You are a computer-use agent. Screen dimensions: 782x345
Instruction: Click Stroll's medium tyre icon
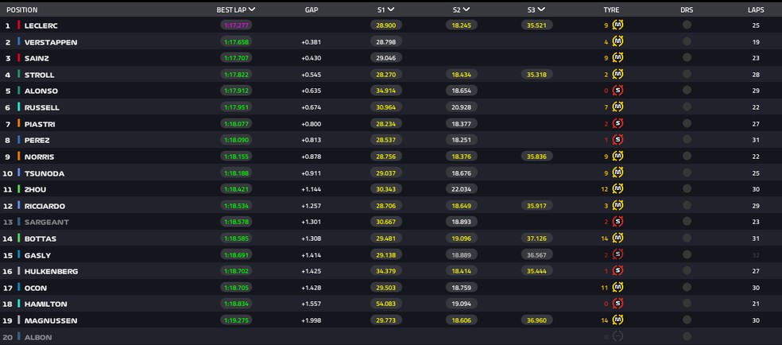tap(618, 74)
